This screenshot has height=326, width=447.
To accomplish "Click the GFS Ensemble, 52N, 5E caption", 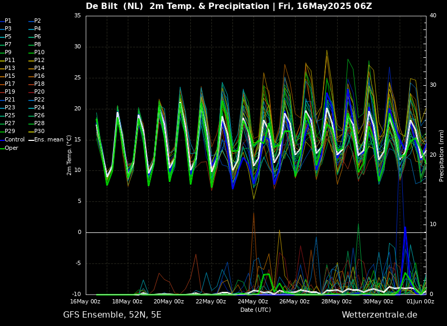I will pyautogui.click(x=112, y=315).
